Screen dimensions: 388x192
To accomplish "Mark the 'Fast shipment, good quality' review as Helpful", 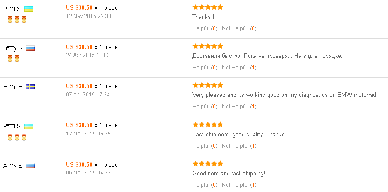I will 205,146.
